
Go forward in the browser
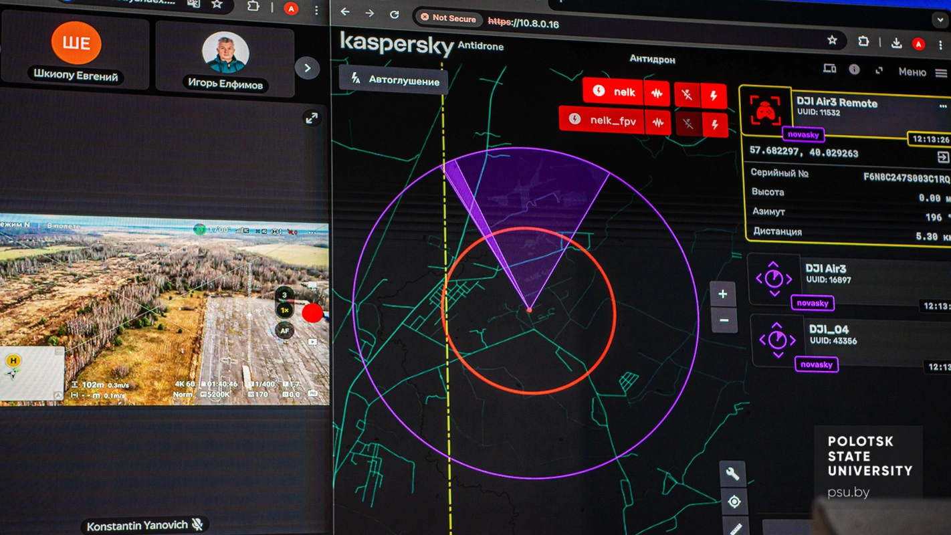369,13
